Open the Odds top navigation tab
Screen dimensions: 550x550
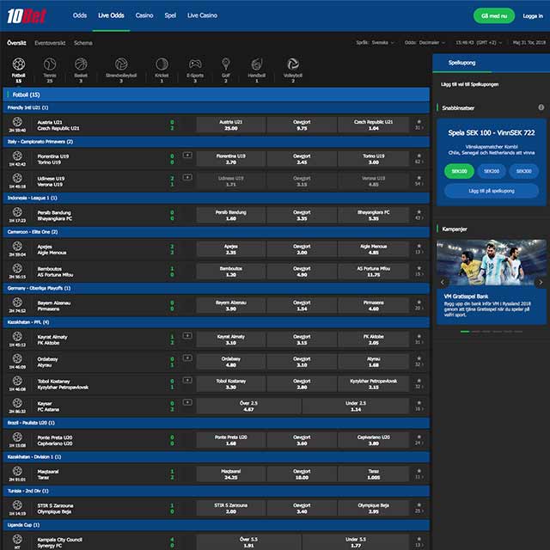[80, 15]
